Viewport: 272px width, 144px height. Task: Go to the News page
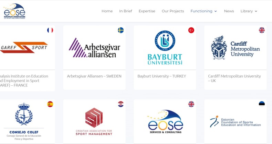[x=229, y=11]
